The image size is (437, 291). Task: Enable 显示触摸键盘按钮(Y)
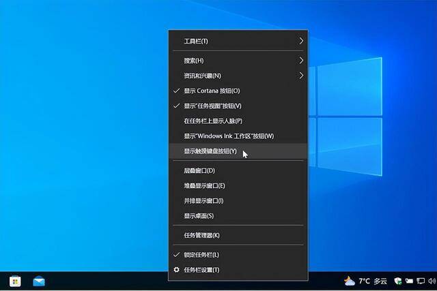[x=238, y=151]
